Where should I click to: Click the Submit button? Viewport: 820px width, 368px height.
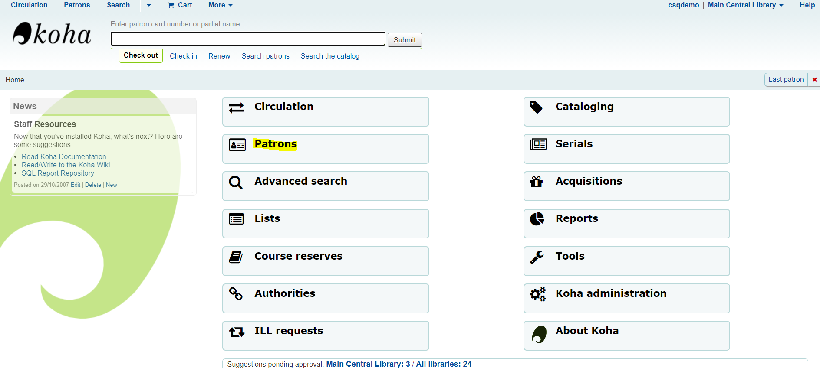click(405, 40)
